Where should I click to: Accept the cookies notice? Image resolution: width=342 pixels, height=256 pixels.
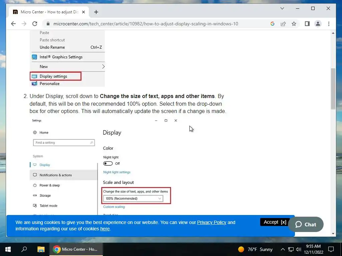pos(275,222)
